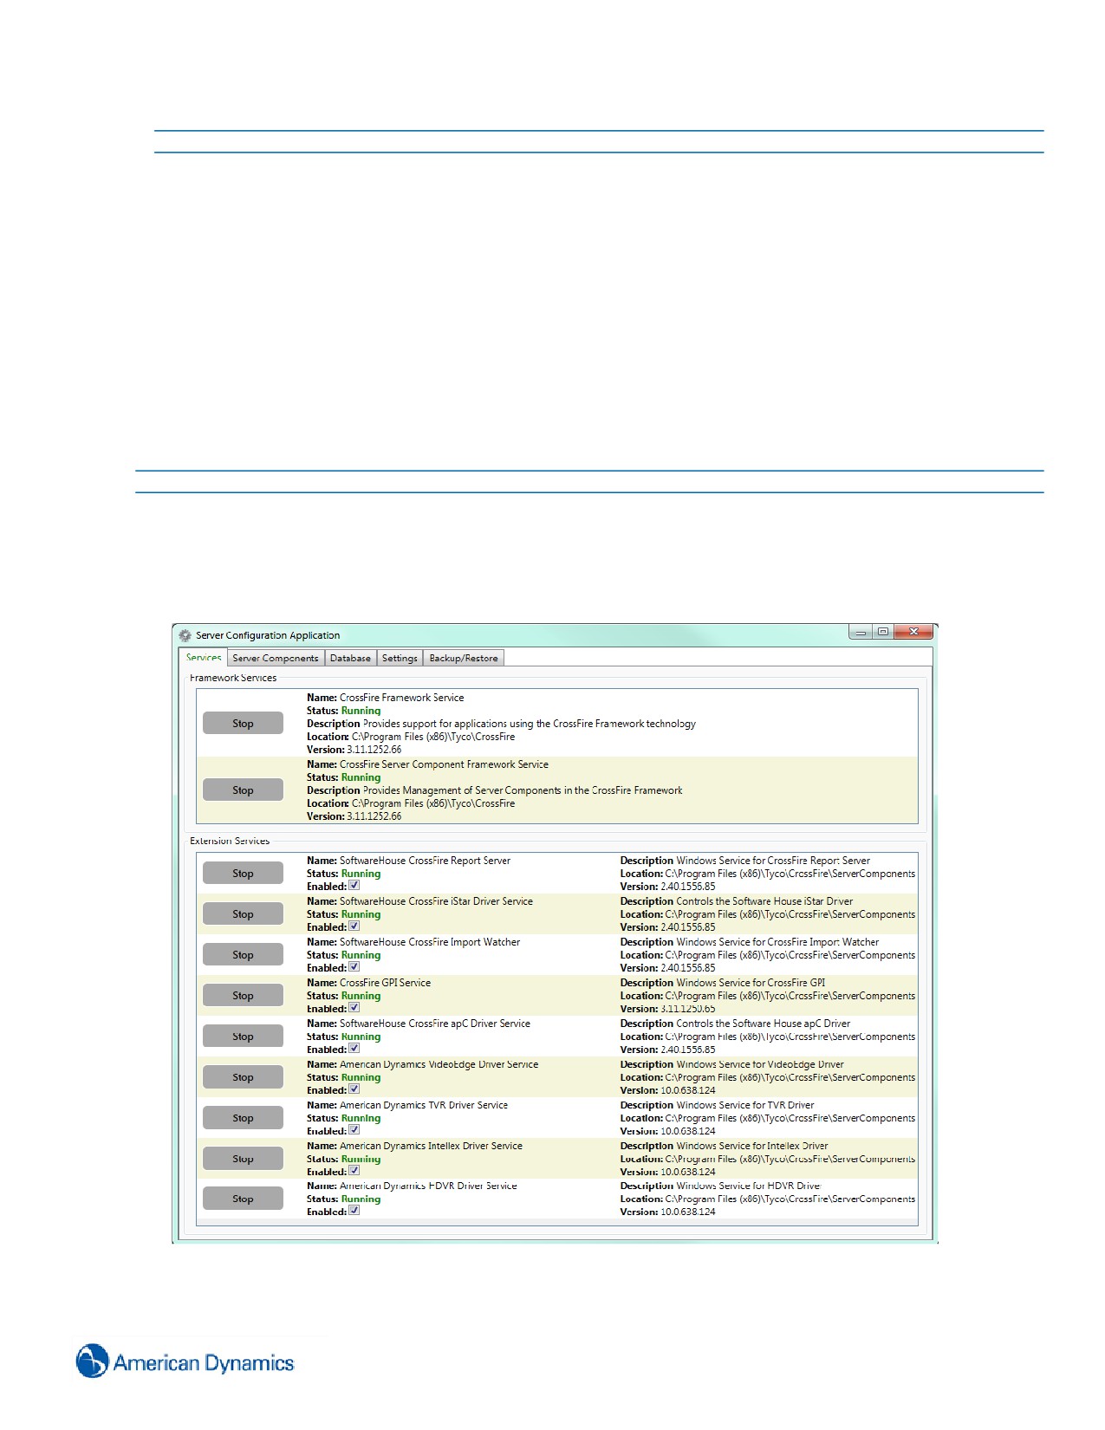The height and width of the screenshot is (1430, 1105).
Task: Uncheck Enabled for CrossFire GPI Service
Action: [354, 1008]
